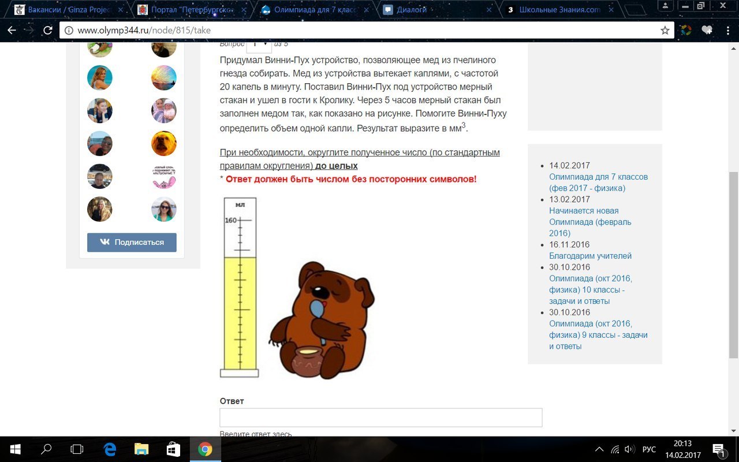Open taskbar search magnifier
This screenshot has height=462, width=739.
47,449
